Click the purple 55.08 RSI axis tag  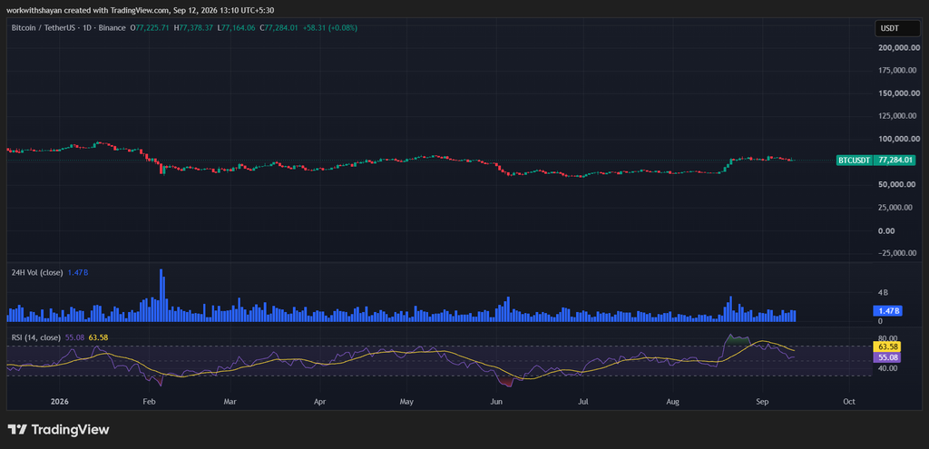[x=888, y=356]
